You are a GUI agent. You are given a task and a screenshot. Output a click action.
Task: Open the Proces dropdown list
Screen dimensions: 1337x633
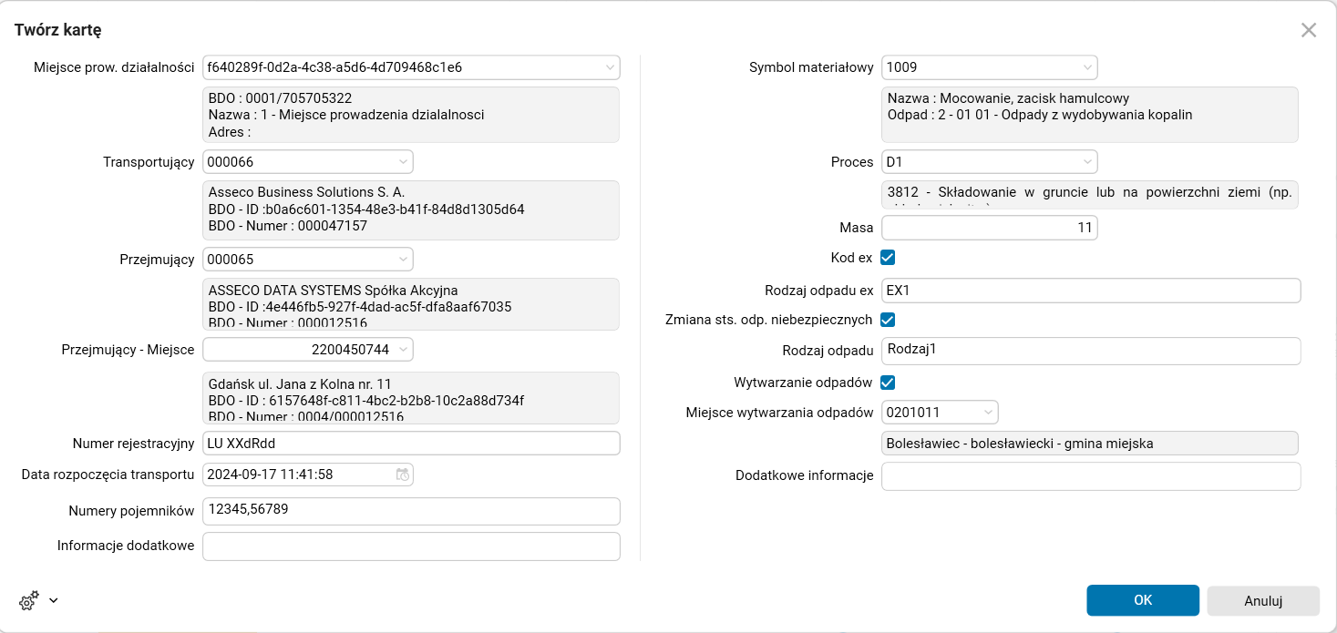click(1086, 161)
